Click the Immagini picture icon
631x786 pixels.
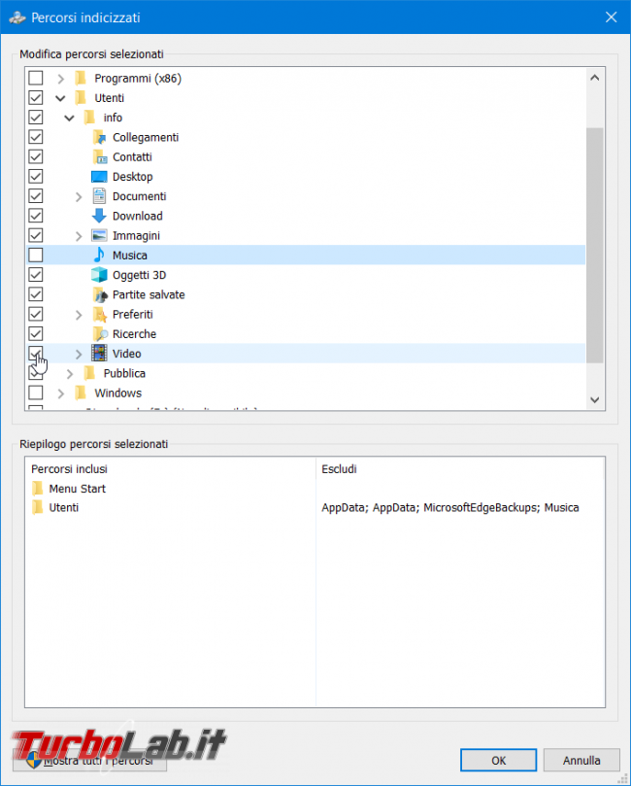[99, 235]
